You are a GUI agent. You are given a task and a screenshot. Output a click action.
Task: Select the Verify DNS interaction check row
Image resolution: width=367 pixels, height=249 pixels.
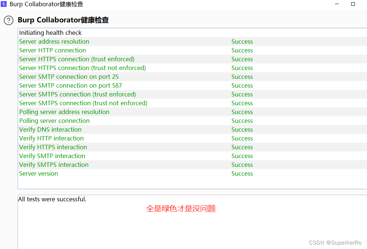click(x=50, y=129)
